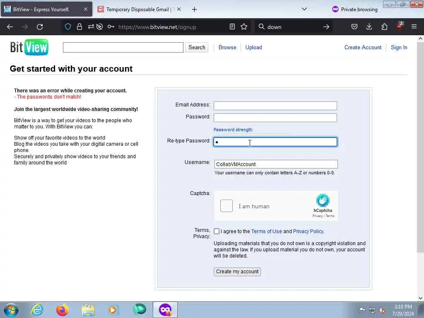Screen dimensions: 424x318
Task: Submit the 'down' search with the arrow
Action: (x=326, y=27)
